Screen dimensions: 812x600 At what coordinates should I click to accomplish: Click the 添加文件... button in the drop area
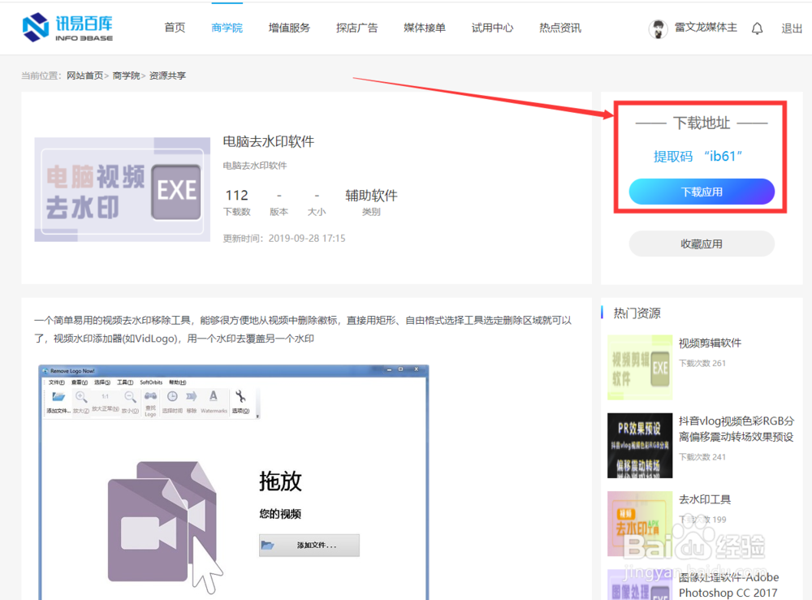coord(309,545)
